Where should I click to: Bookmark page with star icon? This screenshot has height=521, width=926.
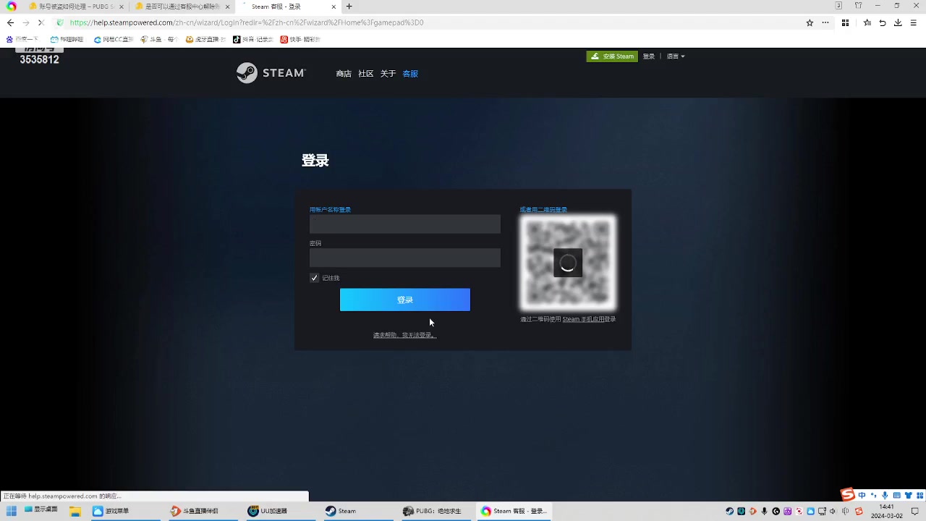point(810,22)
